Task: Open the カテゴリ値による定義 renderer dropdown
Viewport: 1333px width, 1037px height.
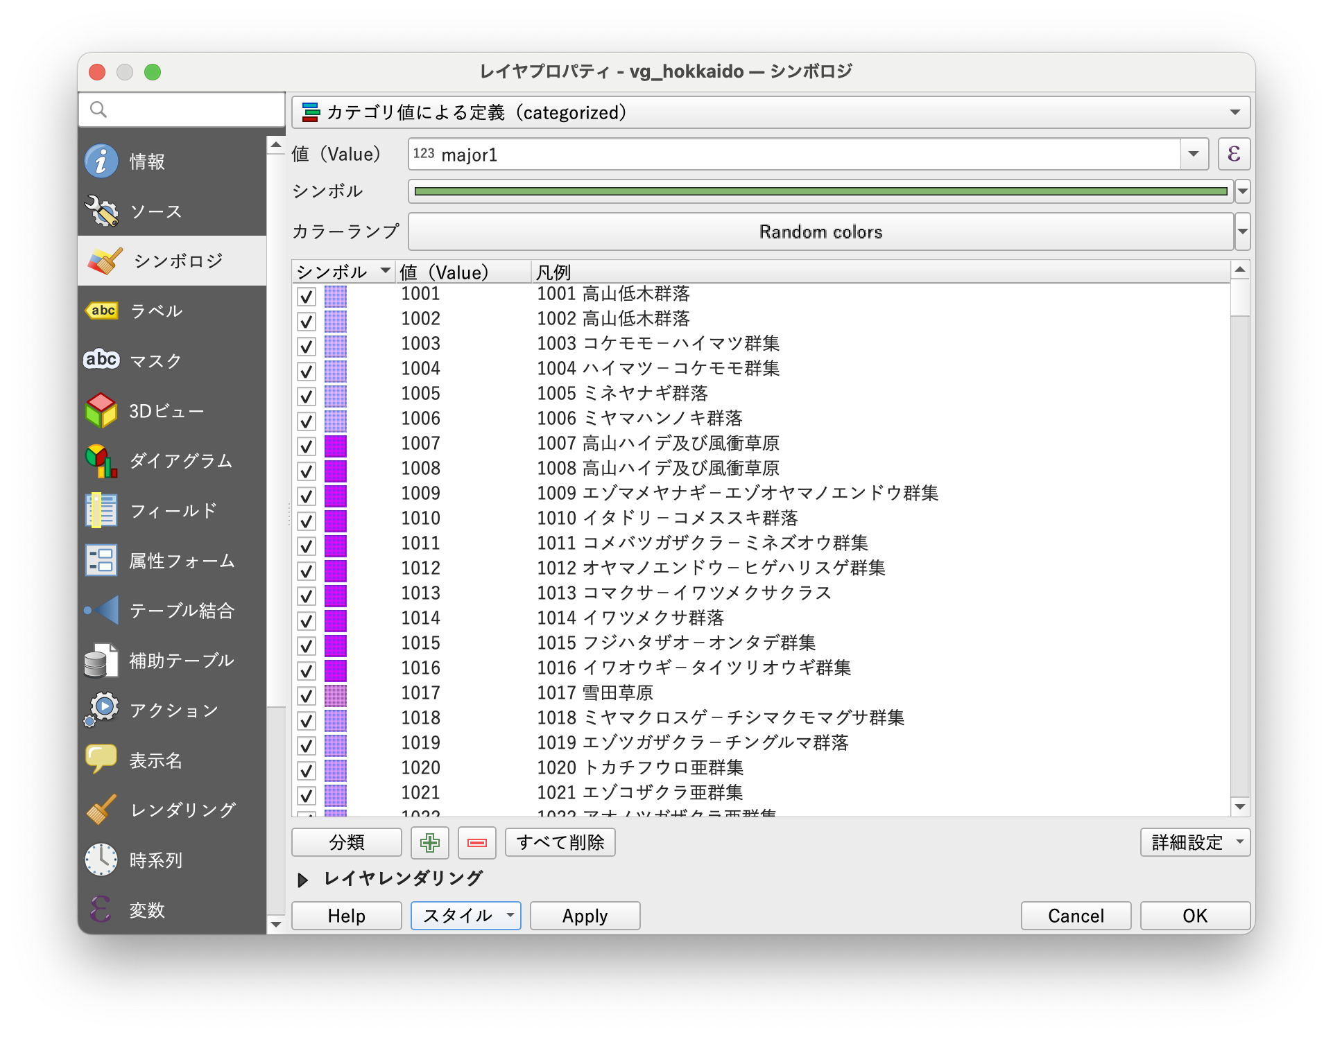Action: 770,112
